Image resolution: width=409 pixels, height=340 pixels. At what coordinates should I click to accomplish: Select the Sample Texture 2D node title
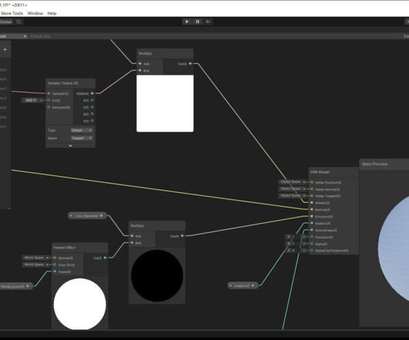coord(63,83)
